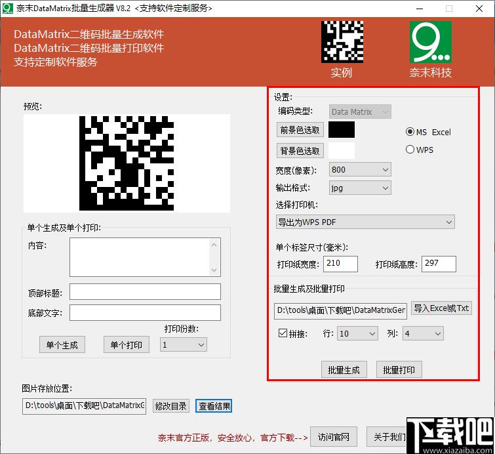Open the 列 dropdown showing 4
Image resolution: width=495 pixels, height=454 pixels.
[x=423, y=334]
